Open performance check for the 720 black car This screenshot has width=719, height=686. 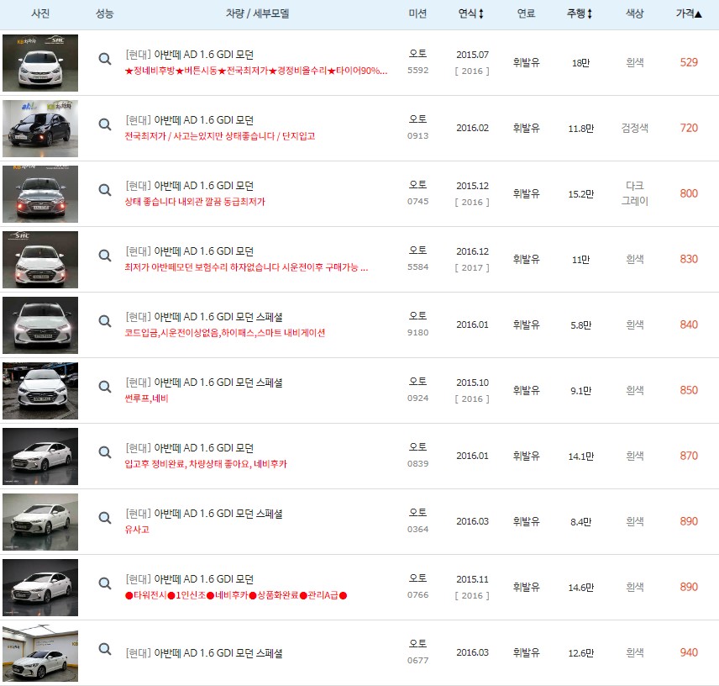(105, 124)
